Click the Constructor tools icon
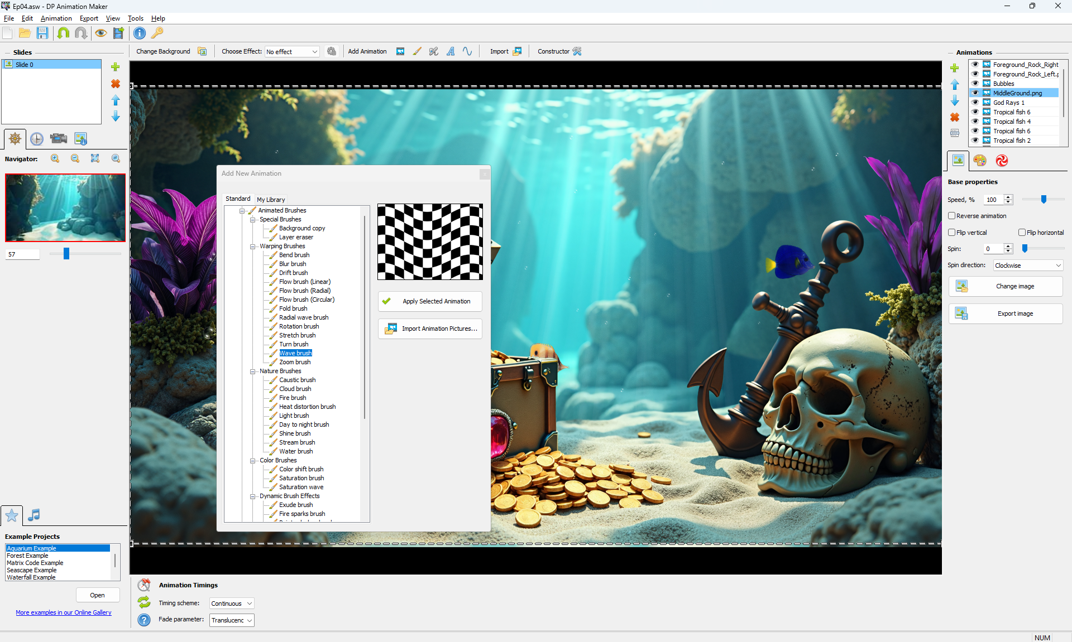1072x642 pixels. point(577,51)
